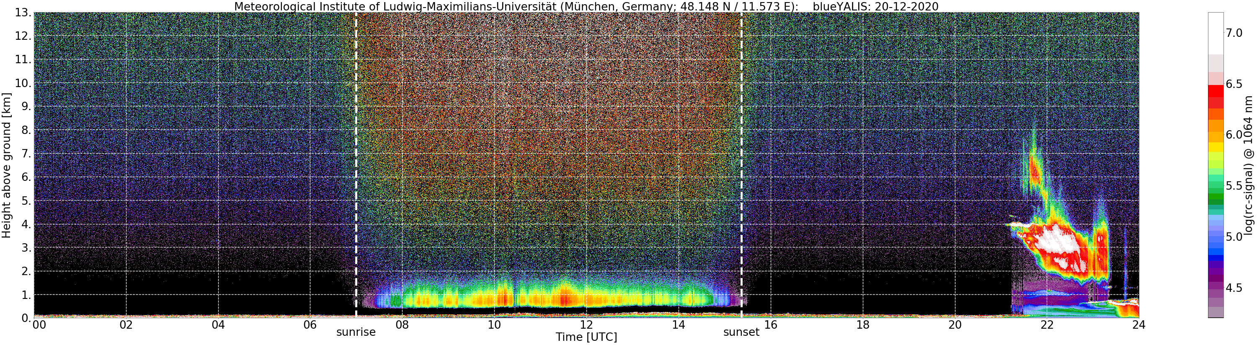Click the white top band of the colorbar

click(x=1216, y=33)
